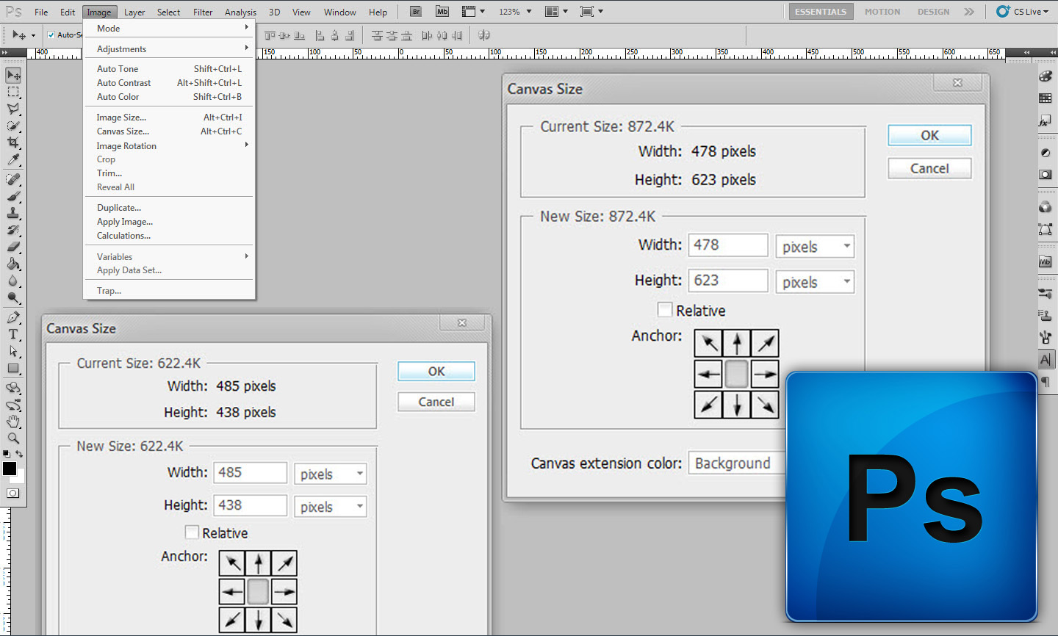This screenshot has height=636, width=1058.
Task: Expand the CS Live menu
Action: pyautogui.click(x=1023, y=12)
